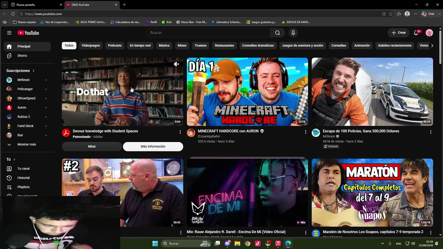Open options for the Rauw Alejandro mix
Image resolution: width=443 pixels, height=249 pixels.
(305, 233)
